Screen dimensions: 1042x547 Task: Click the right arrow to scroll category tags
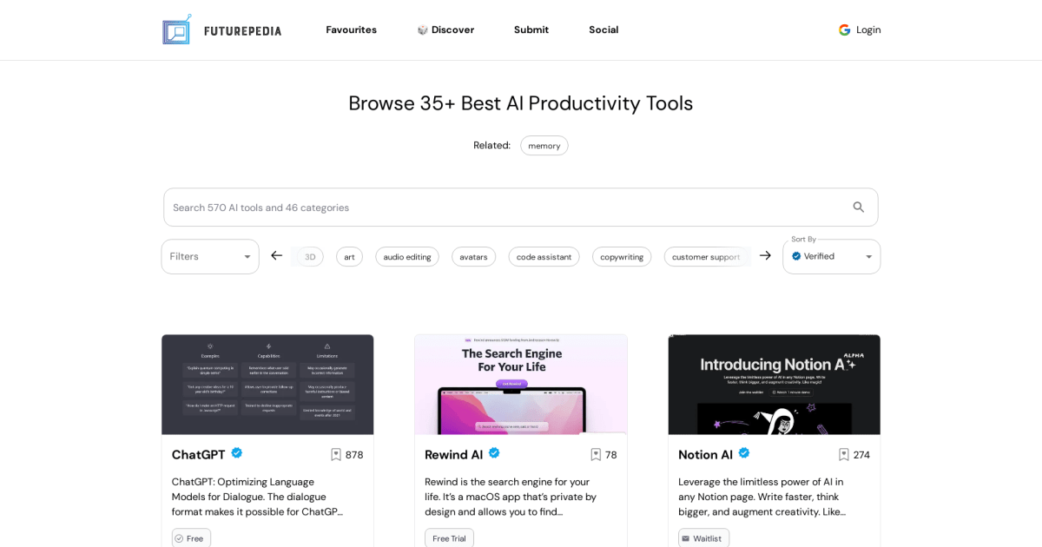(765, 255)
